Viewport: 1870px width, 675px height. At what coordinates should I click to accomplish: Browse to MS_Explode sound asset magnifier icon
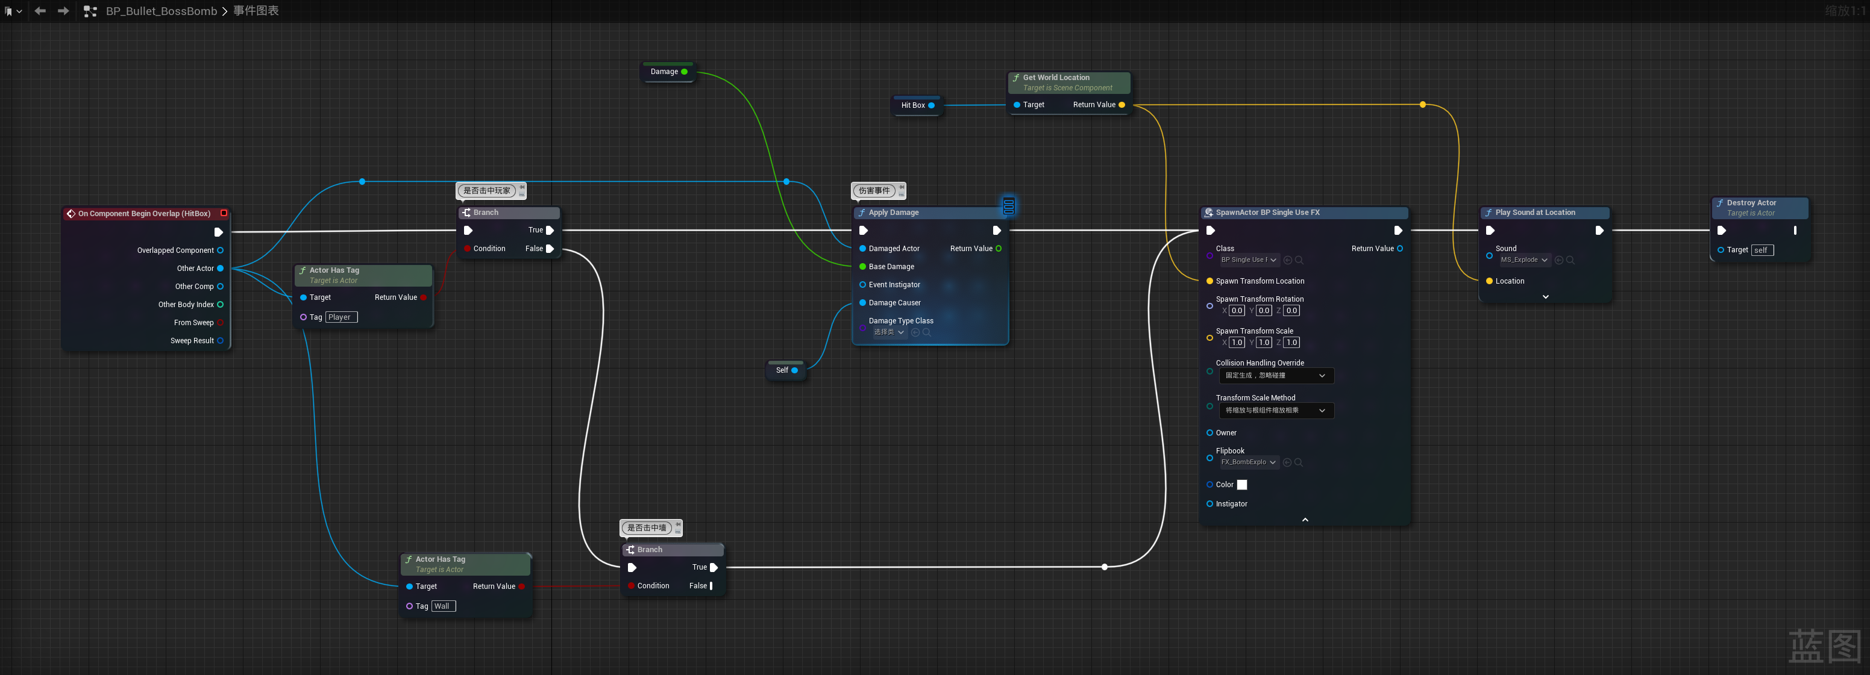tap(1570, 260)
